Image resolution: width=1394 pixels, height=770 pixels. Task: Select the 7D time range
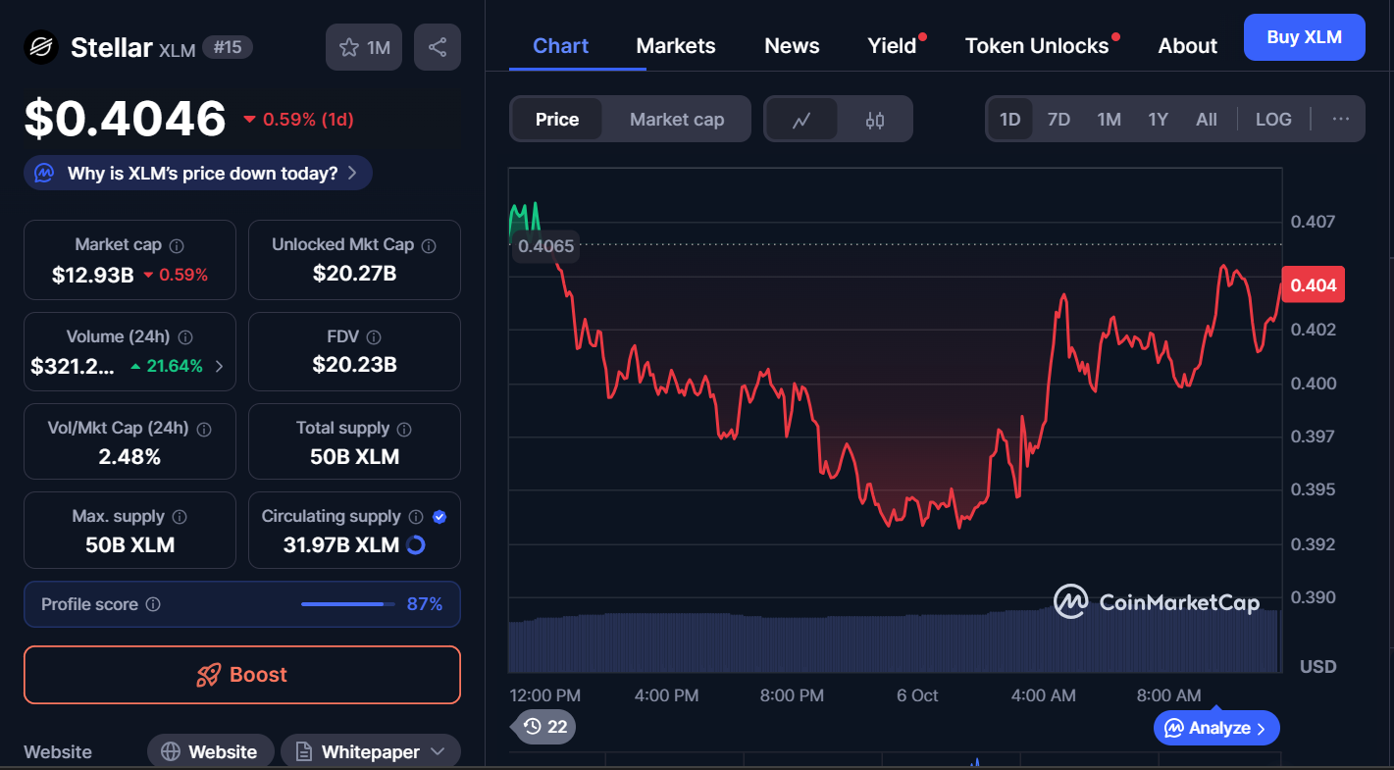pos(1058,120)
